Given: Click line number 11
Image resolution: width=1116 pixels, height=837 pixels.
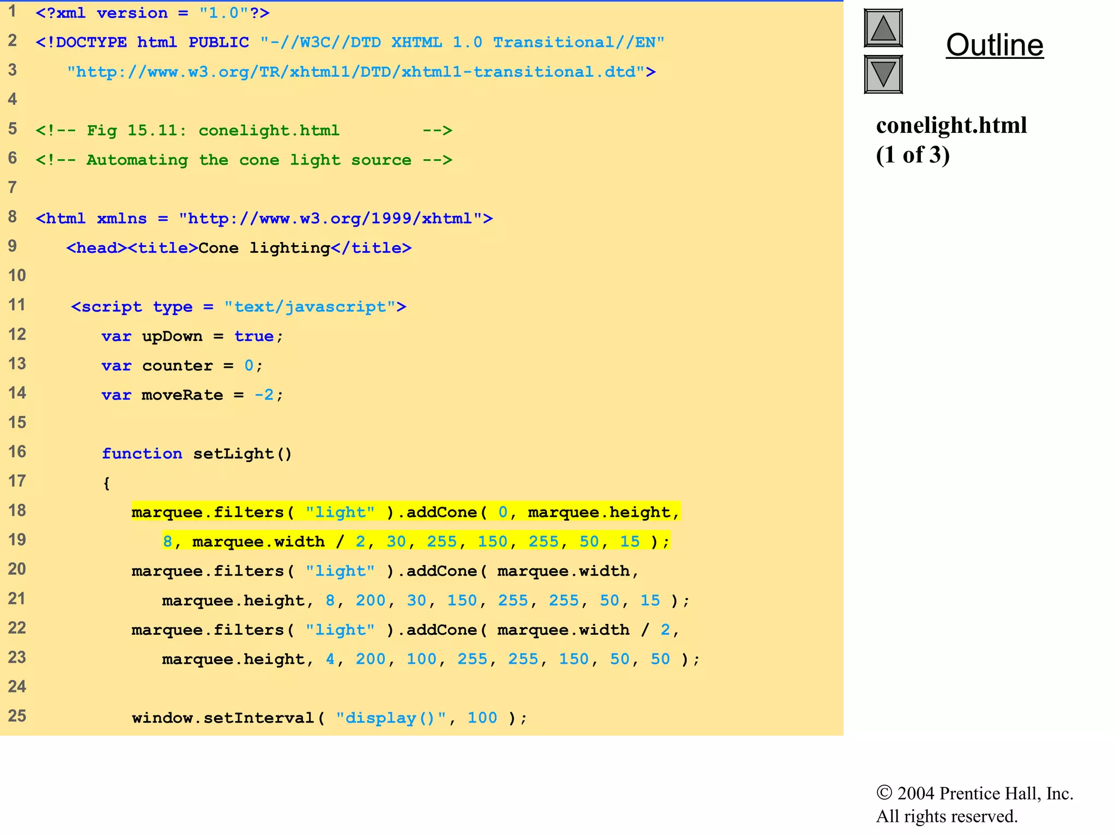Looking at the screenshot, I should [x=17, y=305].
